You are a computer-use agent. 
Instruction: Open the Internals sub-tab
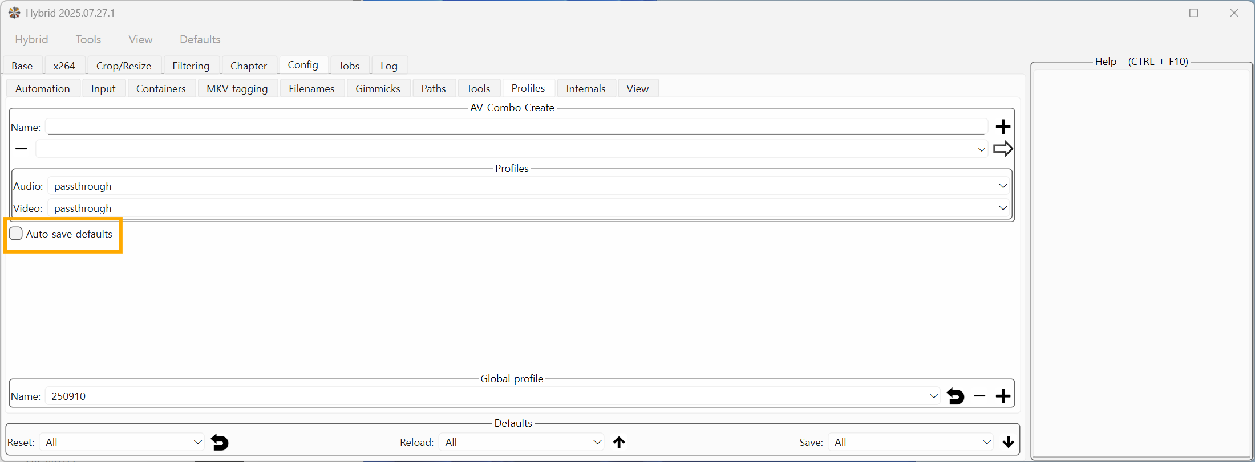point(586,88)
